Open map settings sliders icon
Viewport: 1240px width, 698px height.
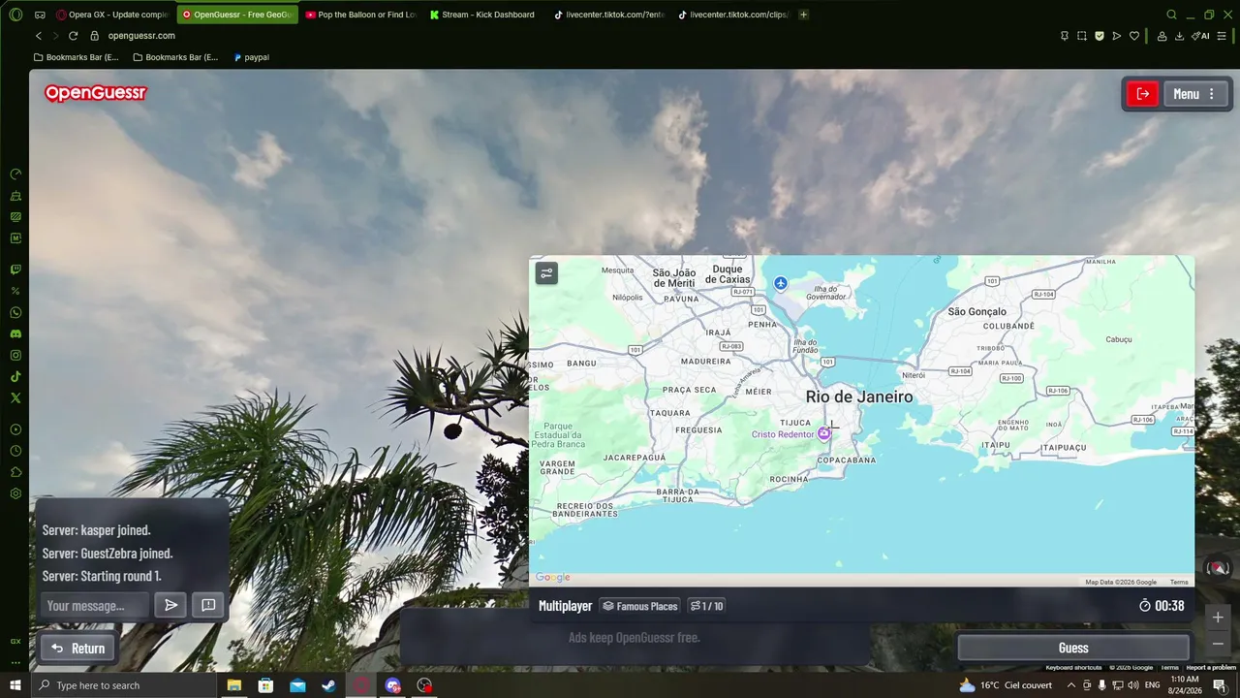pos(546,273)
